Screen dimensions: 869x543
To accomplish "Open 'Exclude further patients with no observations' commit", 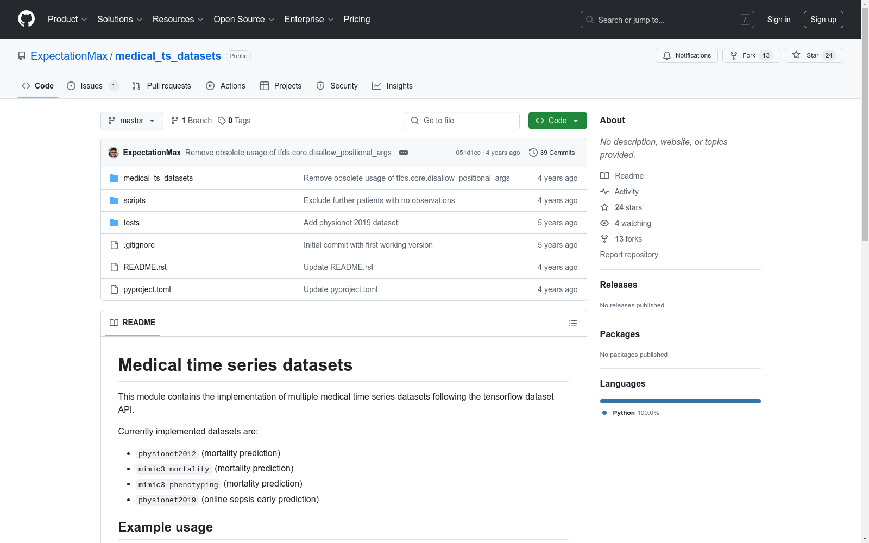I will tap(379, 200).
